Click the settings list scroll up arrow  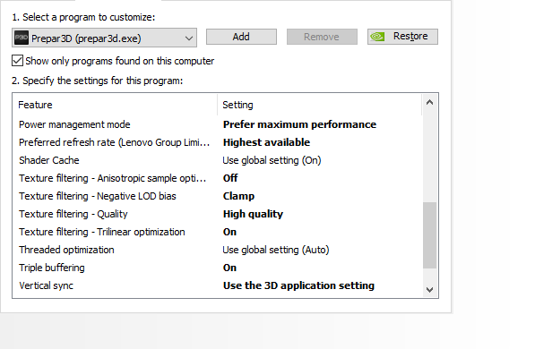coord(430,102)
